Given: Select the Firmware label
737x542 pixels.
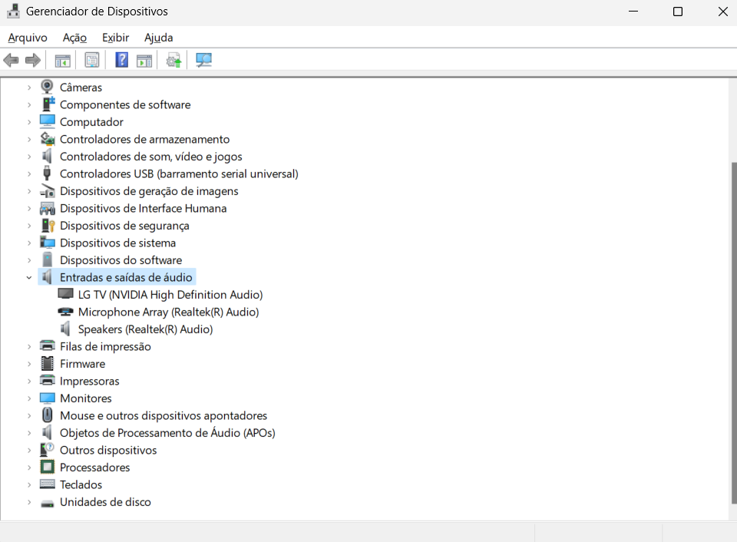Looking at the screenshot, I should click(x=82, y=364).
